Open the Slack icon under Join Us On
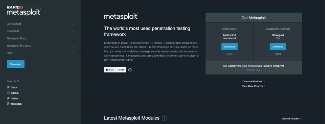 click(8, 87)
